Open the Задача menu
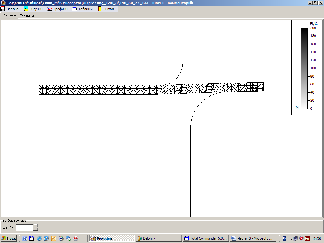This screenshot has height=243, width=324. tap(10, 9)
